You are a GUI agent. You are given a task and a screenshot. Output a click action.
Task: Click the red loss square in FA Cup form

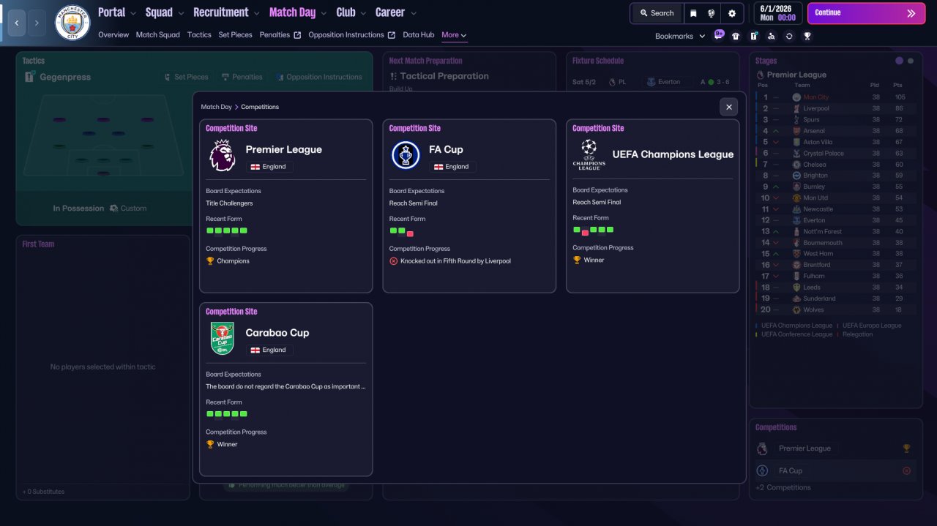(410, 233)
